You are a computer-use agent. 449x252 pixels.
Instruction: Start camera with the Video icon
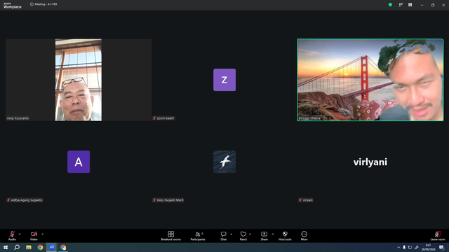tap(34, 236)
